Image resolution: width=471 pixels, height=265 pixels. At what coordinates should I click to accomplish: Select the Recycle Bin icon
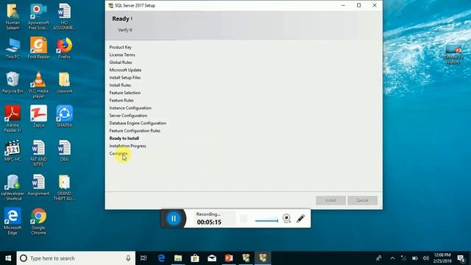(x=13, y=82)
